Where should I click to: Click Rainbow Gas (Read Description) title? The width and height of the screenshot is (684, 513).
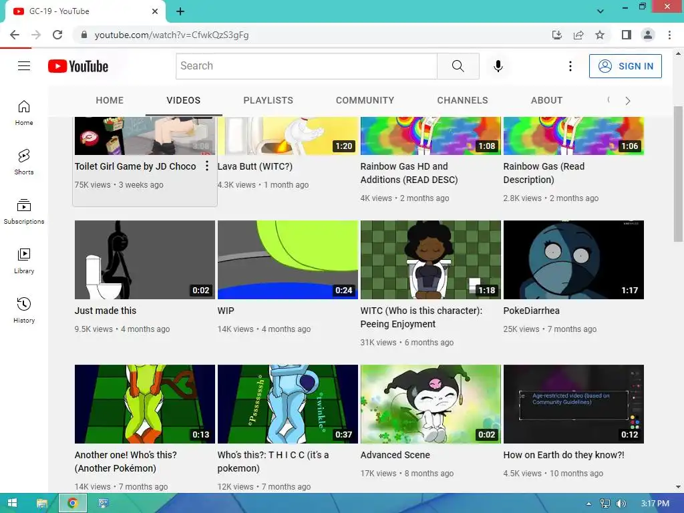tap(544, 173)
